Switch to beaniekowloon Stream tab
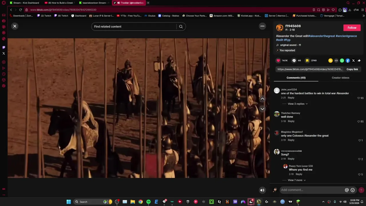The height and width of the screenshot is (206, 366). 94,3
